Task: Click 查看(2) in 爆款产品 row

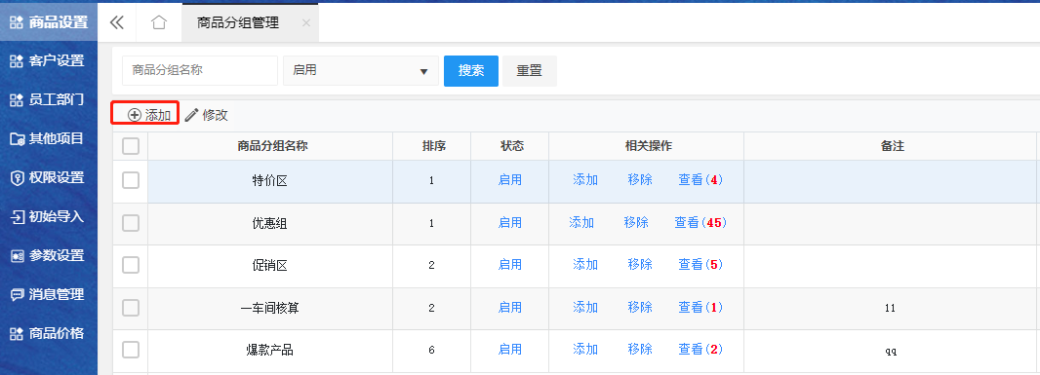Action: pyautogui.click(x=700, y=350)
